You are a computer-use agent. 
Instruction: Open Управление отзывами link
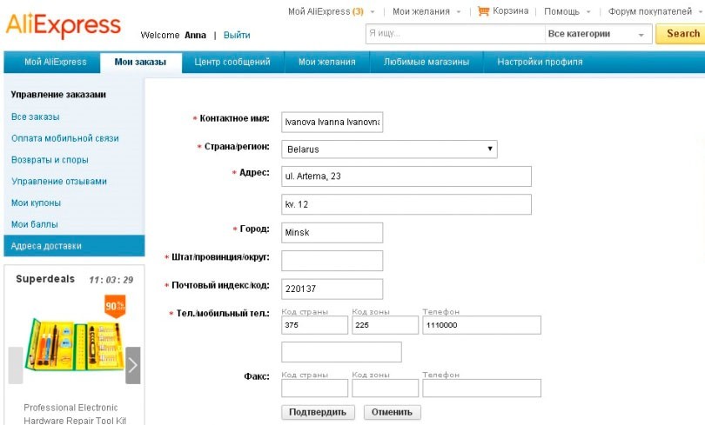coord(59,182)
